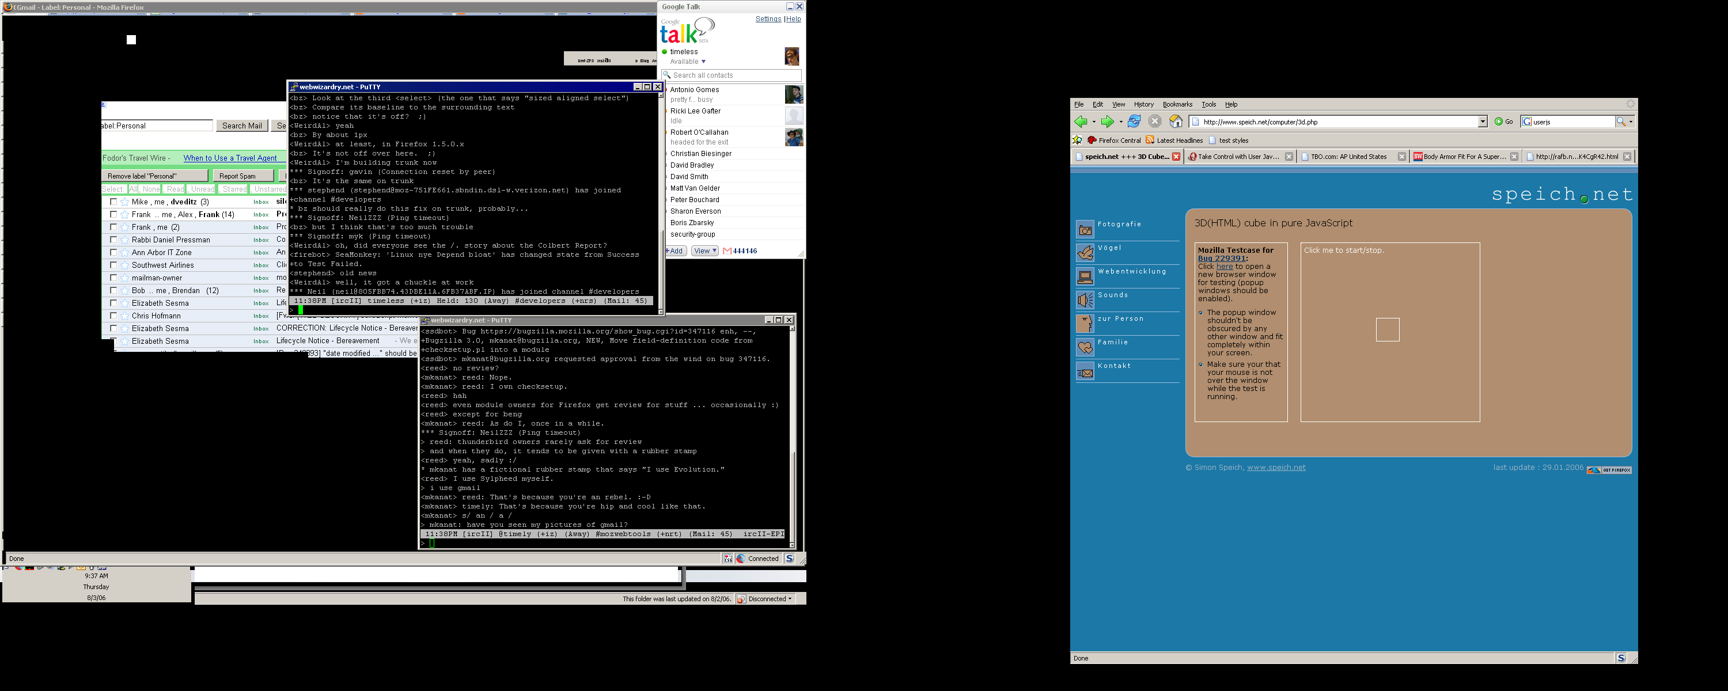Tick checkbox for Chris Hofmann email

113,316
